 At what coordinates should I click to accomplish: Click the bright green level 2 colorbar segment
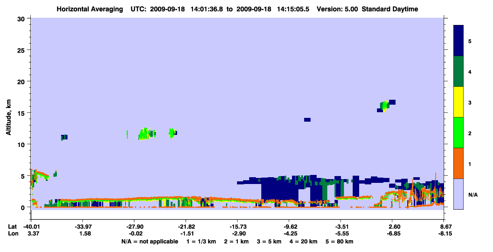[x=458, y=133]
